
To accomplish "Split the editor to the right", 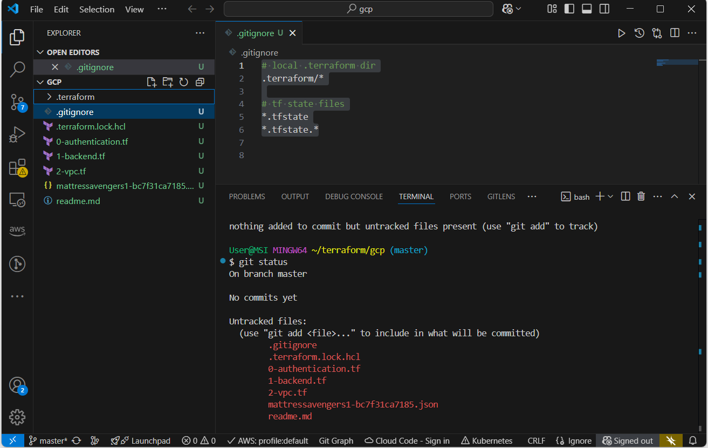I will pos(675,33).
